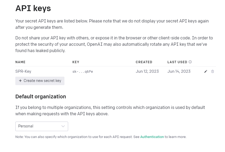Screen dimensions: 225x152
Task: Click the NAME column header
Action: [x=20, y=62]
